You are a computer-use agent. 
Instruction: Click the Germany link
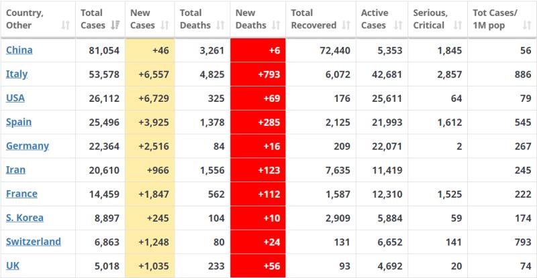pyautogui.click(x=27, y=146)
